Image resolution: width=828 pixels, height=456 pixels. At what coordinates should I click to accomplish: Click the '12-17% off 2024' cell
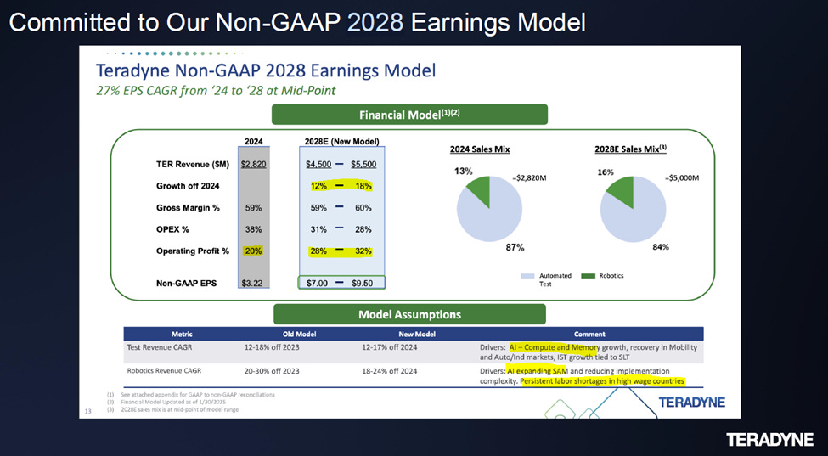click(389, 348)
